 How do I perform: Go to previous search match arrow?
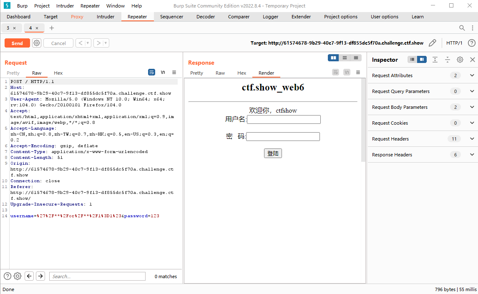pos(29,276)
